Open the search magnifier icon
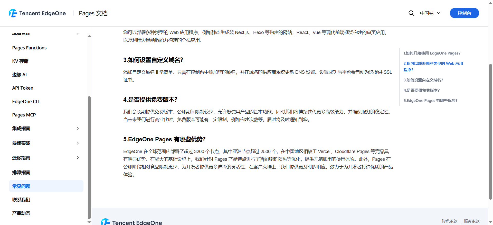The image size is (493, 225). (411, 13)
